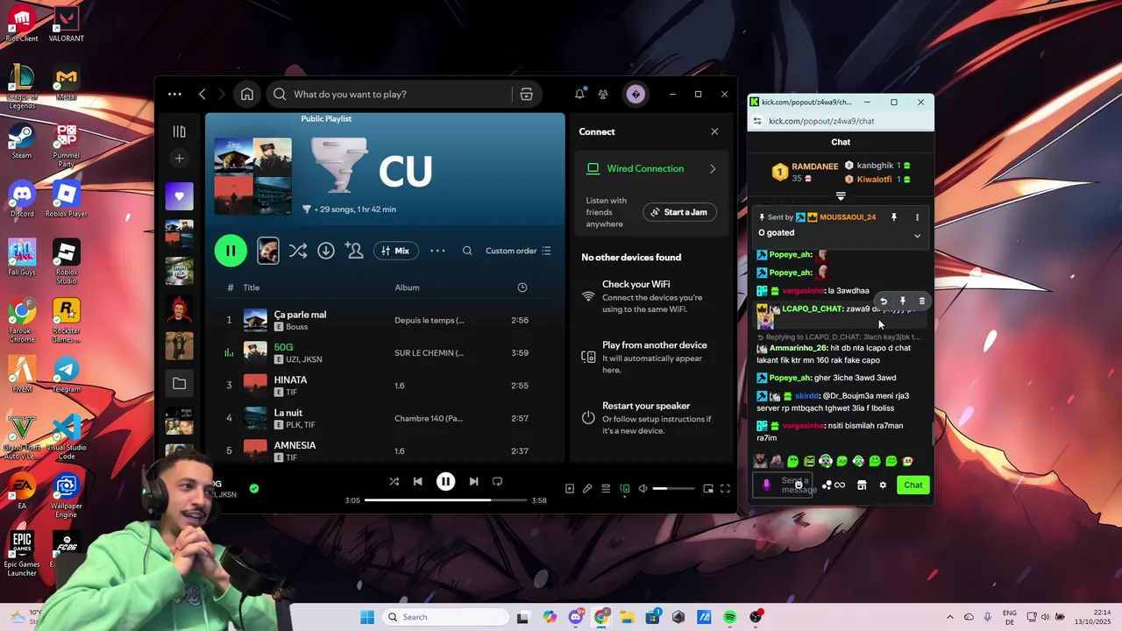The width and height of the screenshot is (1122, 631).
Task: Open Friend Activity icon in Spotify
Action: point(603,94)
